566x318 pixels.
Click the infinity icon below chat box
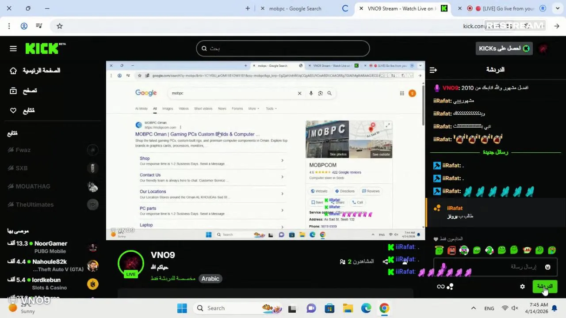tap(440, 287)
